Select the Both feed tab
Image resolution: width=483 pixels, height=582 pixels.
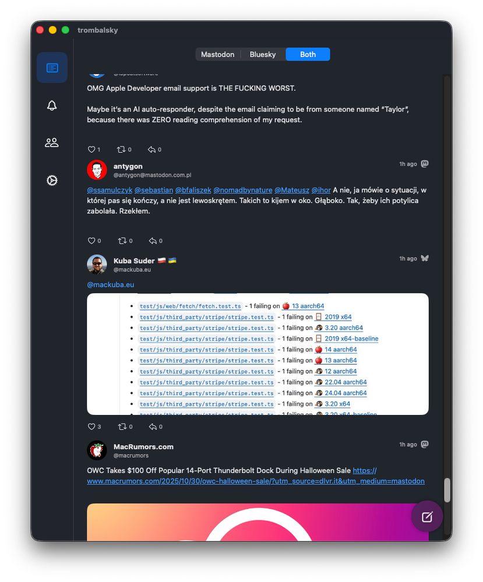coord(308,55)
